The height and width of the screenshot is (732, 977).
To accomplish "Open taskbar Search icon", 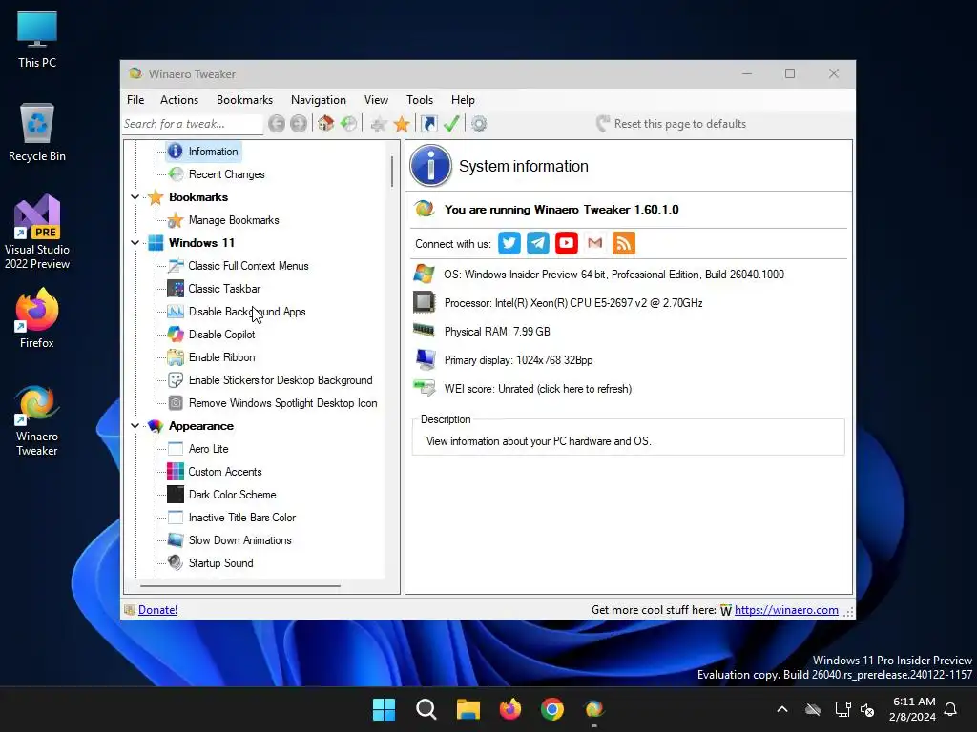I will (426, 709).
